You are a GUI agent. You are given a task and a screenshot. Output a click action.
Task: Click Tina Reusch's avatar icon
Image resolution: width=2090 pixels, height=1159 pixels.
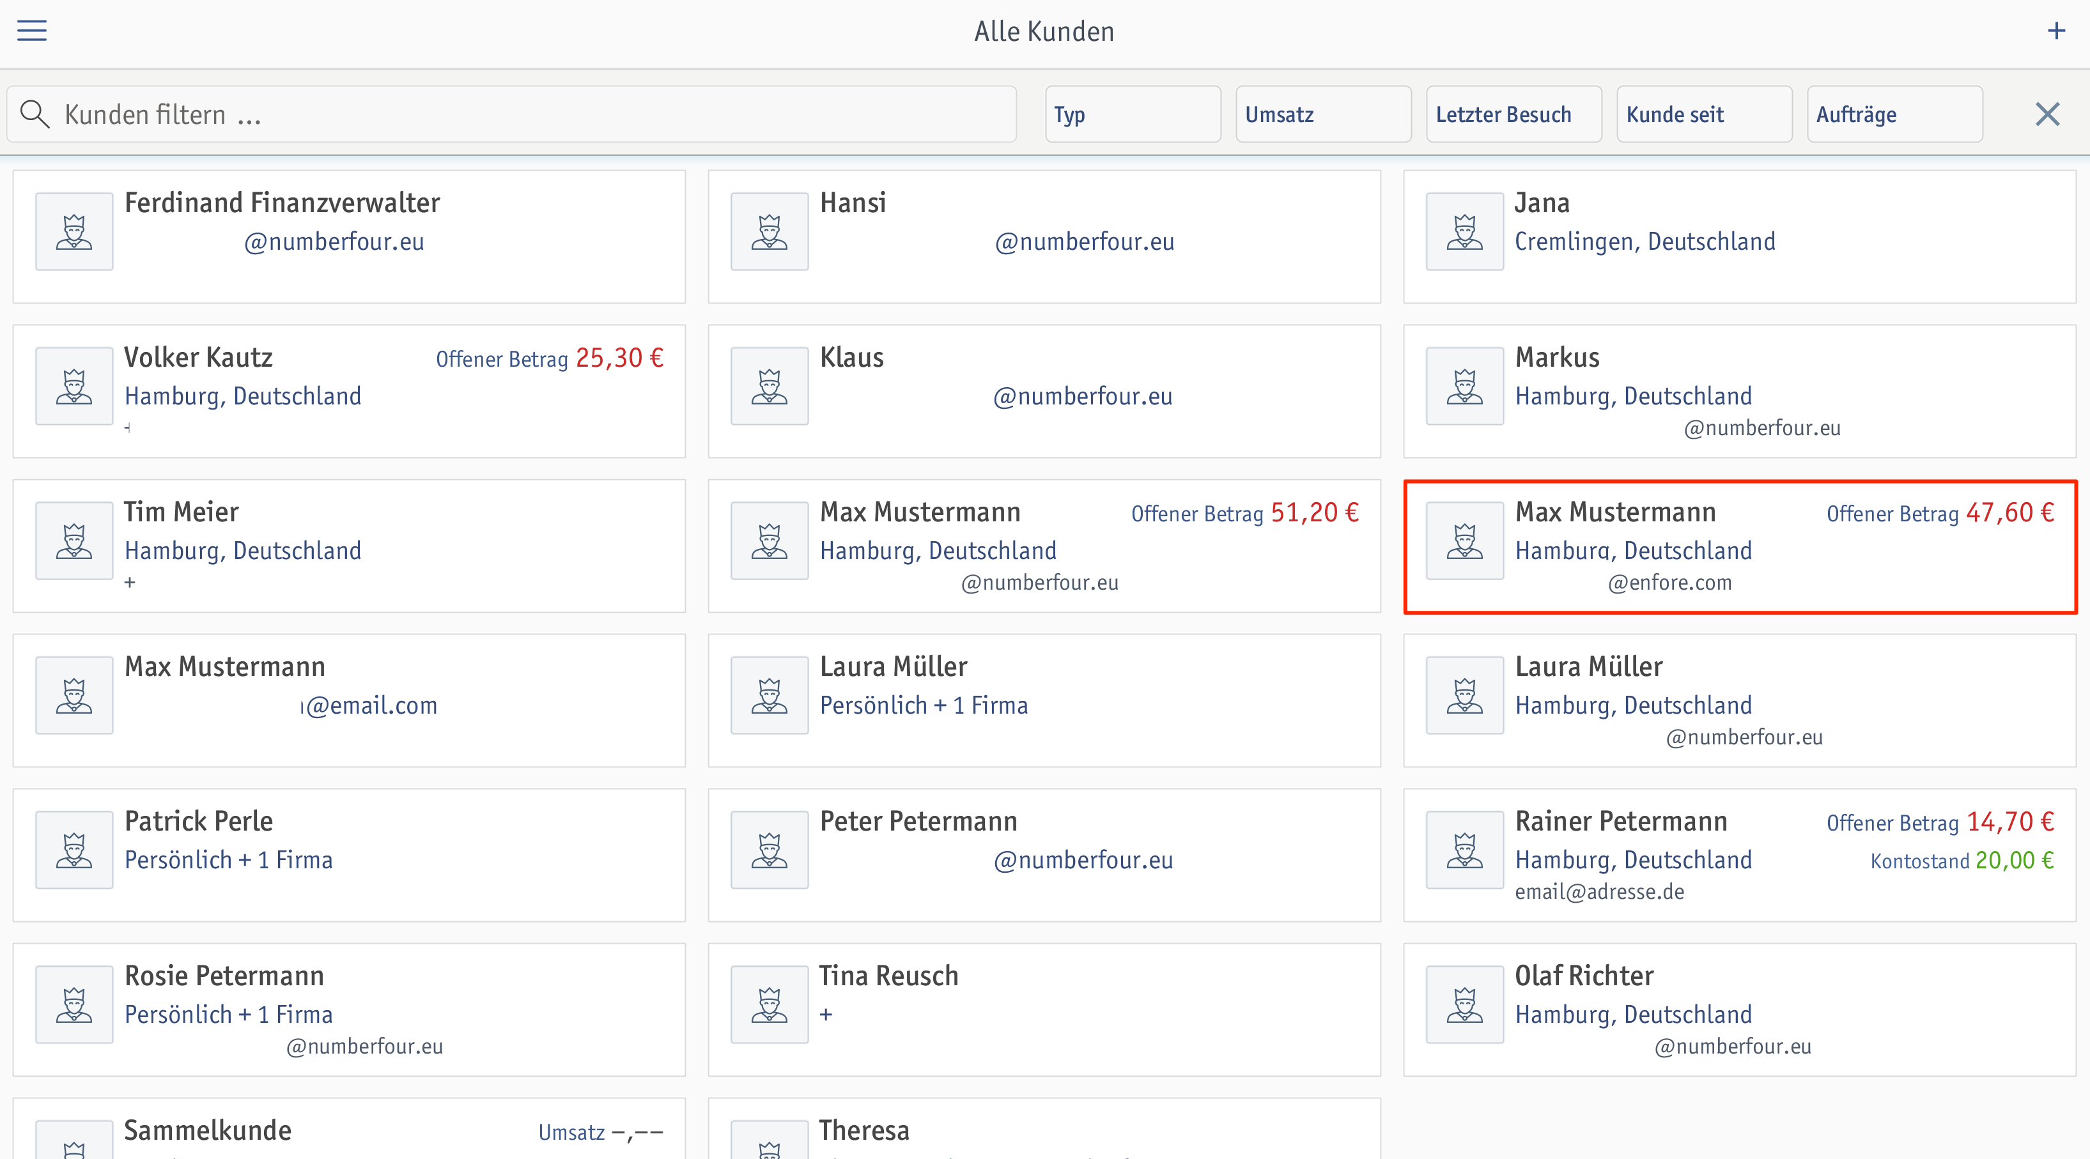769,1004
